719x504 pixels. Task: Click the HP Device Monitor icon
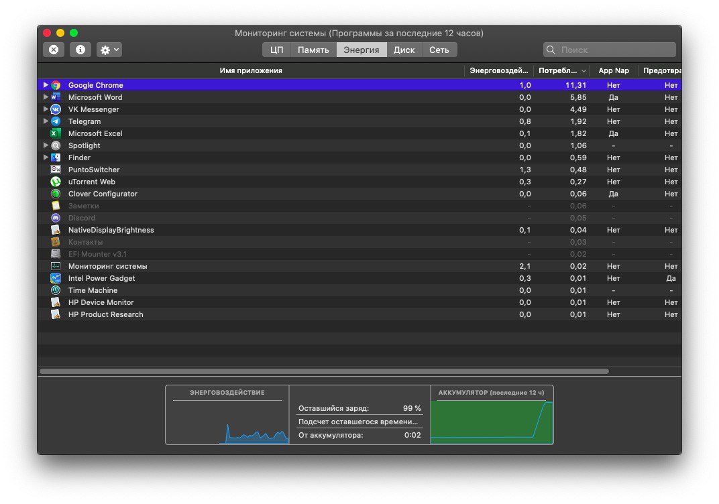point(56,302)
